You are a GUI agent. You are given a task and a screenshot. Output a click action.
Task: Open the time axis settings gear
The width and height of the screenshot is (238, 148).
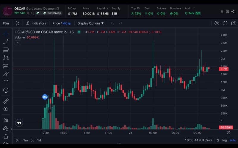pos(228,133)
